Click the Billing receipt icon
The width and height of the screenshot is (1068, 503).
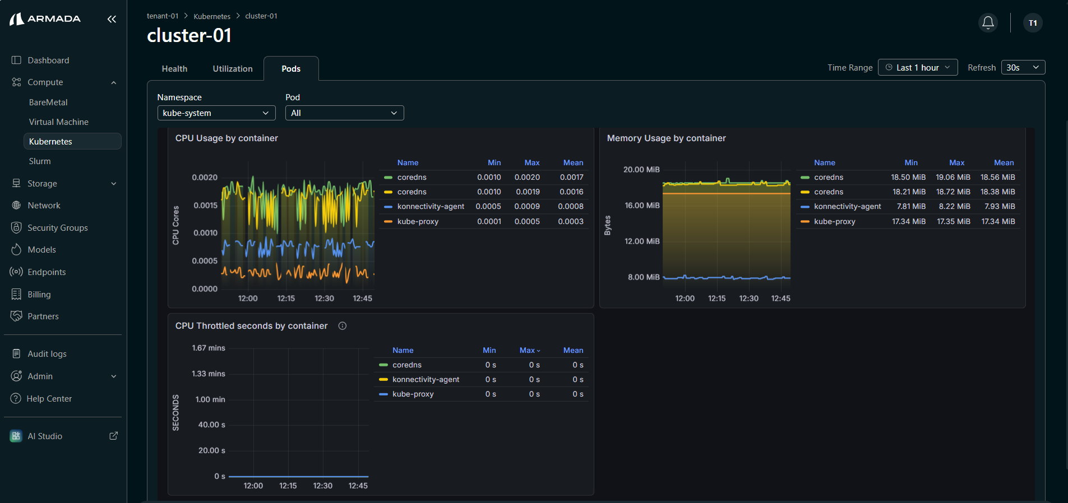click(x=16, y=294)
